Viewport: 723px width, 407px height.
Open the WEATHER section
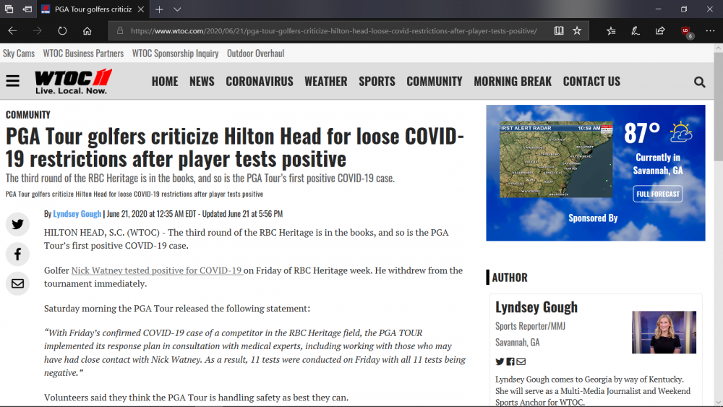(x=325, y=82)
